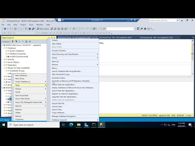Viewport: 195px width, 146px height.
Task: Select the Availability Groups tree node
Action: (x=17, y=71)
